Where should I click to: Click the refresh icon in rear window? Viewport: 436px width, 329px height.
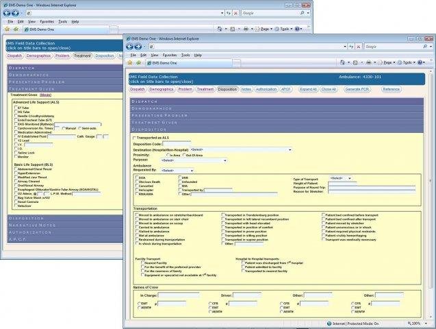tap(229, 13)
